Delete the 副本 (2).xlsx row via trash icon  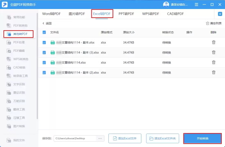[214, 73]
